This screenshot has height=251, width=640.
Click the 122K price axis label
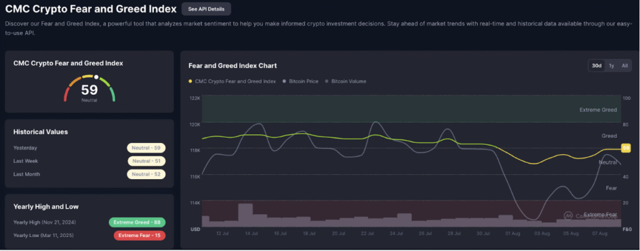tap(196, 98)
